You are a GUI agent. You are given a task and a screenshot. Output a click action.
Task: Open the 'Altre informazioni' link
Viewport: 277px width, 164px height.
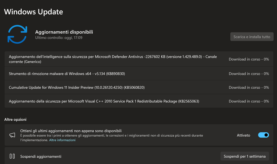point(62,140)
